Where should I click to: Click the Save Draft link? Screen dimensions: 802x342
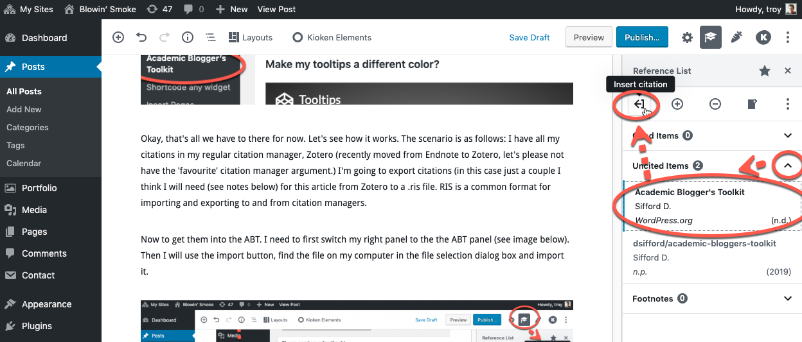click(529, 37)
